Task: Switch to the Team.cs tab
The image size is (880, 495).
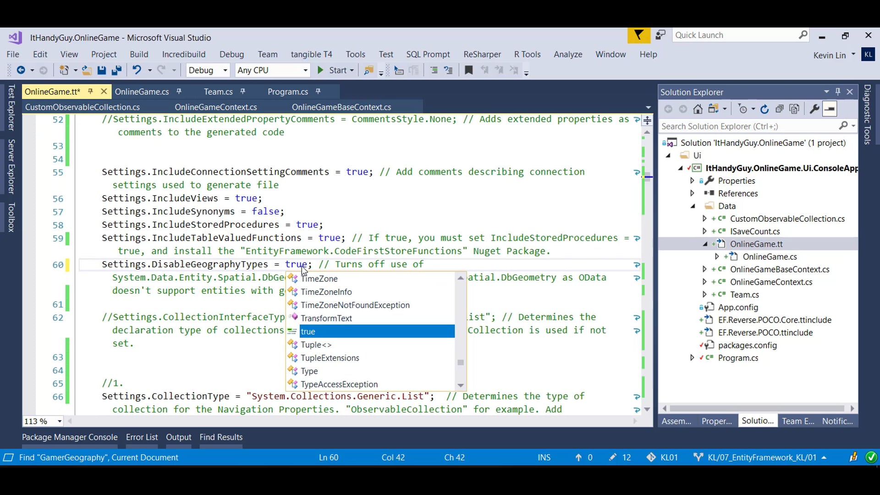Action: [218, 92]
